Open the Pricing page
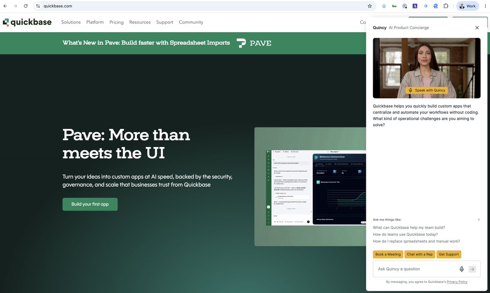Viewport: 490px width, 293px height. pos(116,22)
